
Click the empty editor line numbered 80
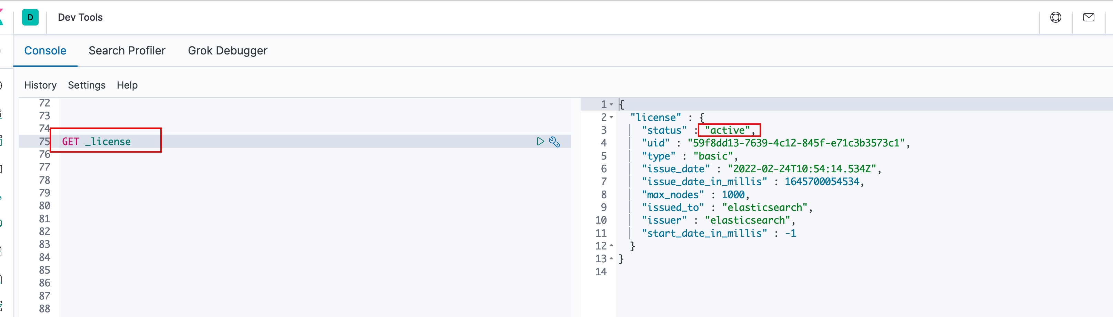259,206
